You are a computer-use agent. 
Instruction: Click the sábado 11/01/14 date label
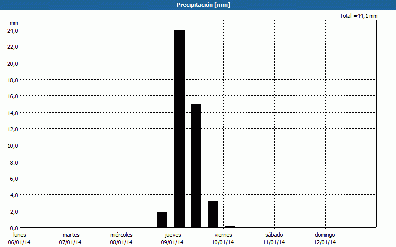click(x=274, y=238)
